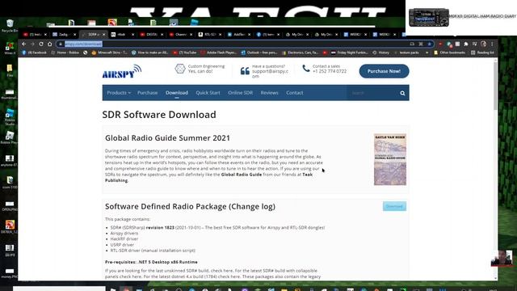This screenshot has height=291, width=517.
Task: Click the page vertical scrollbar thumb
Action: [495, 86]
